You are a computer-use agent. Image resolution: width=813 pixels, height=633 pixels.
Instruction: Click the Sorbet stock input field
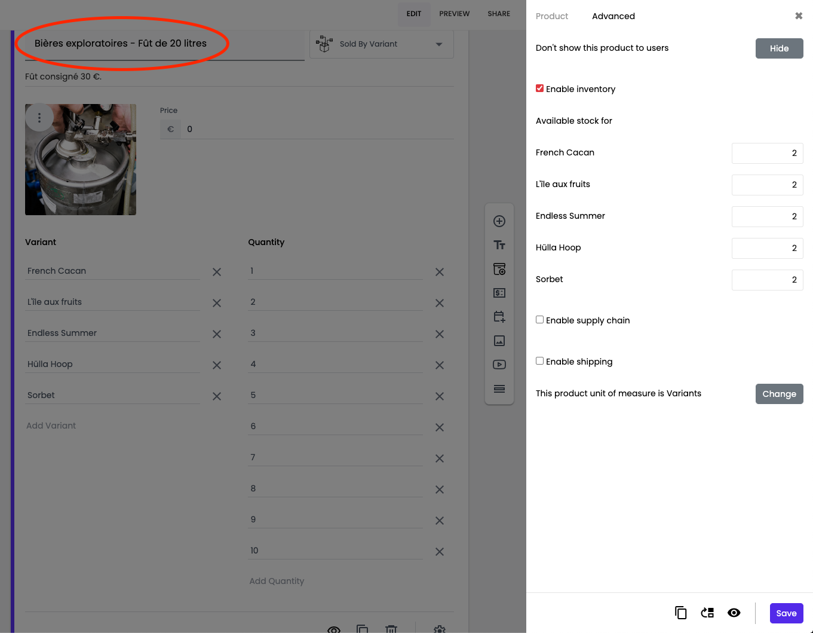pos(767,280)
